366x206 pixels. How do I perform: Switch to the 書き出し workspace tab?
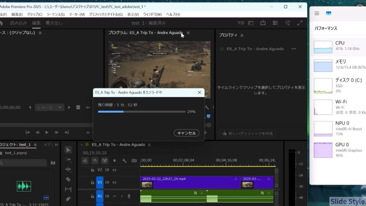coord(54,23)
